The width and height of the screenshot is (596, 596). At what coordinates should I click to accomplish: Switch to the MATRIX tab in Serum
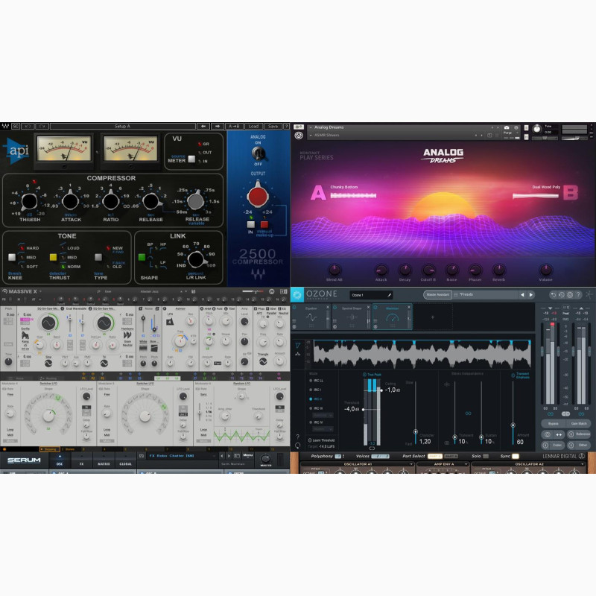104,460
